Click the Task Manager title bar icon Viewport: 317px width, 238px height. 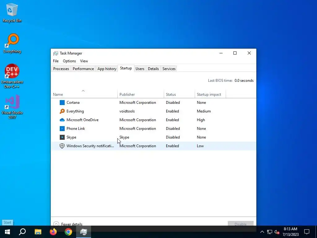click(x=56, y=53)
